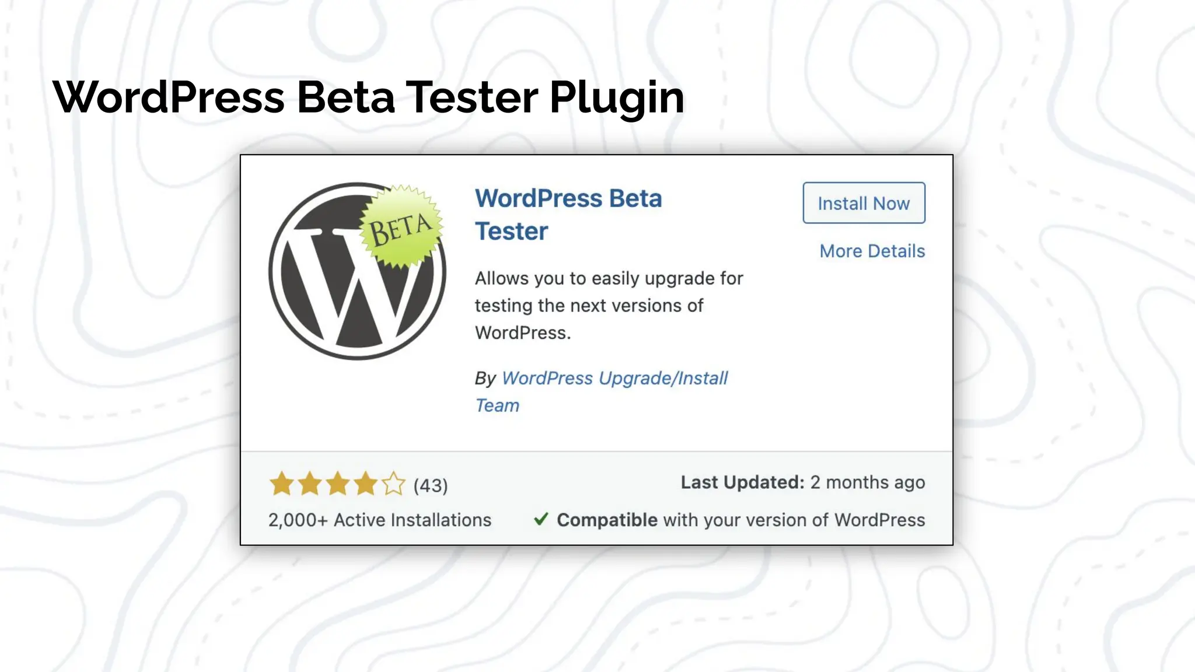Open the More Details link
The image size is (1195, 672).
(872, 251)
